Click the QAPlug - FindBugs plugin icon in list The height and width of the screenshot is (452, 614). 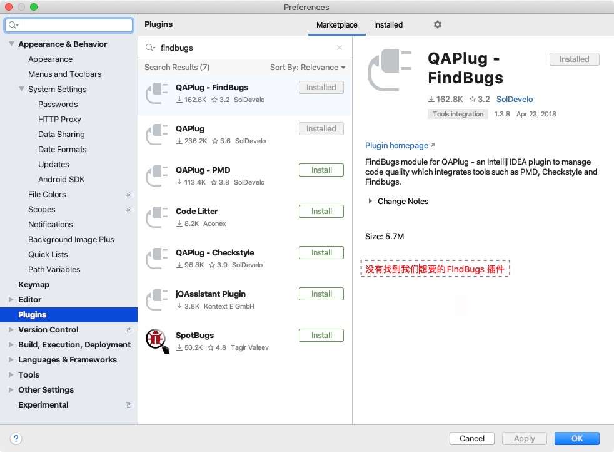157,93
